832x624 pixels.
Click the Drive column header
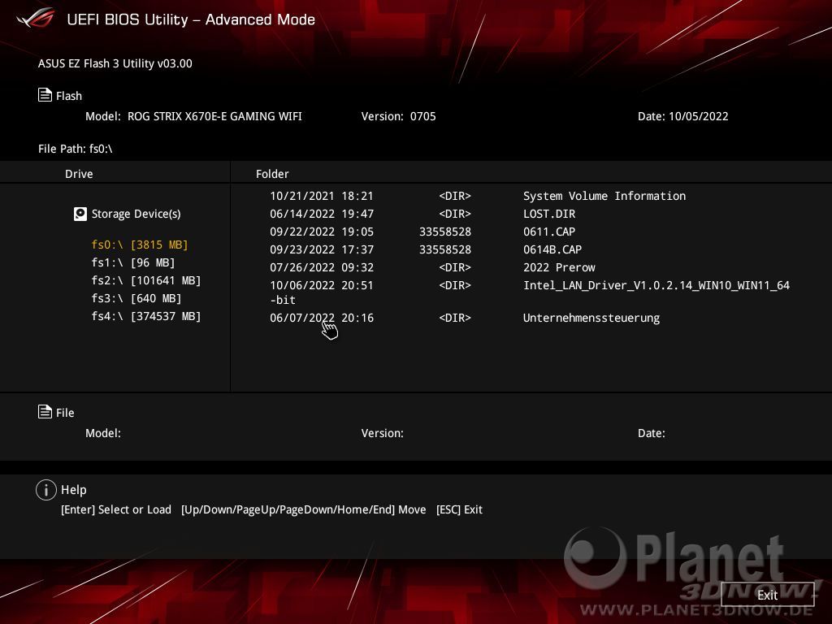[79, 174]
